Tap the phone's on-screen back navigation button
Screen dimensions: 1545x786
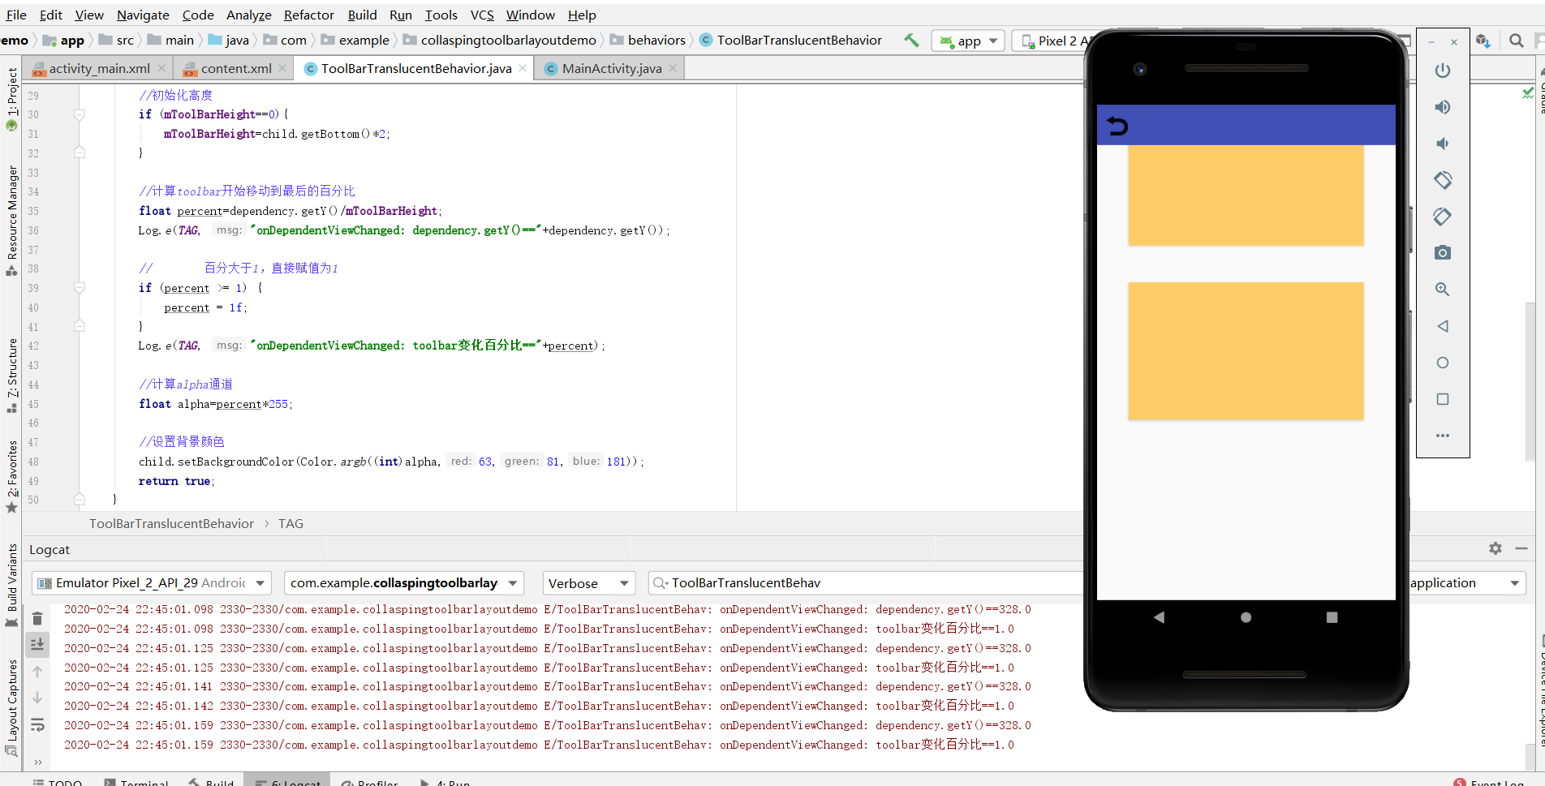pos(1159,617)
